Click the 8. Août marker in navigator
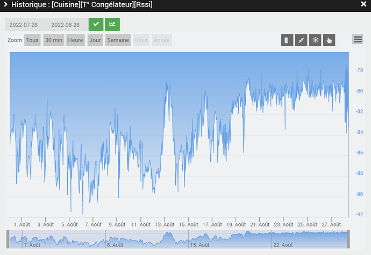371x255 pixels. point(115,245)
